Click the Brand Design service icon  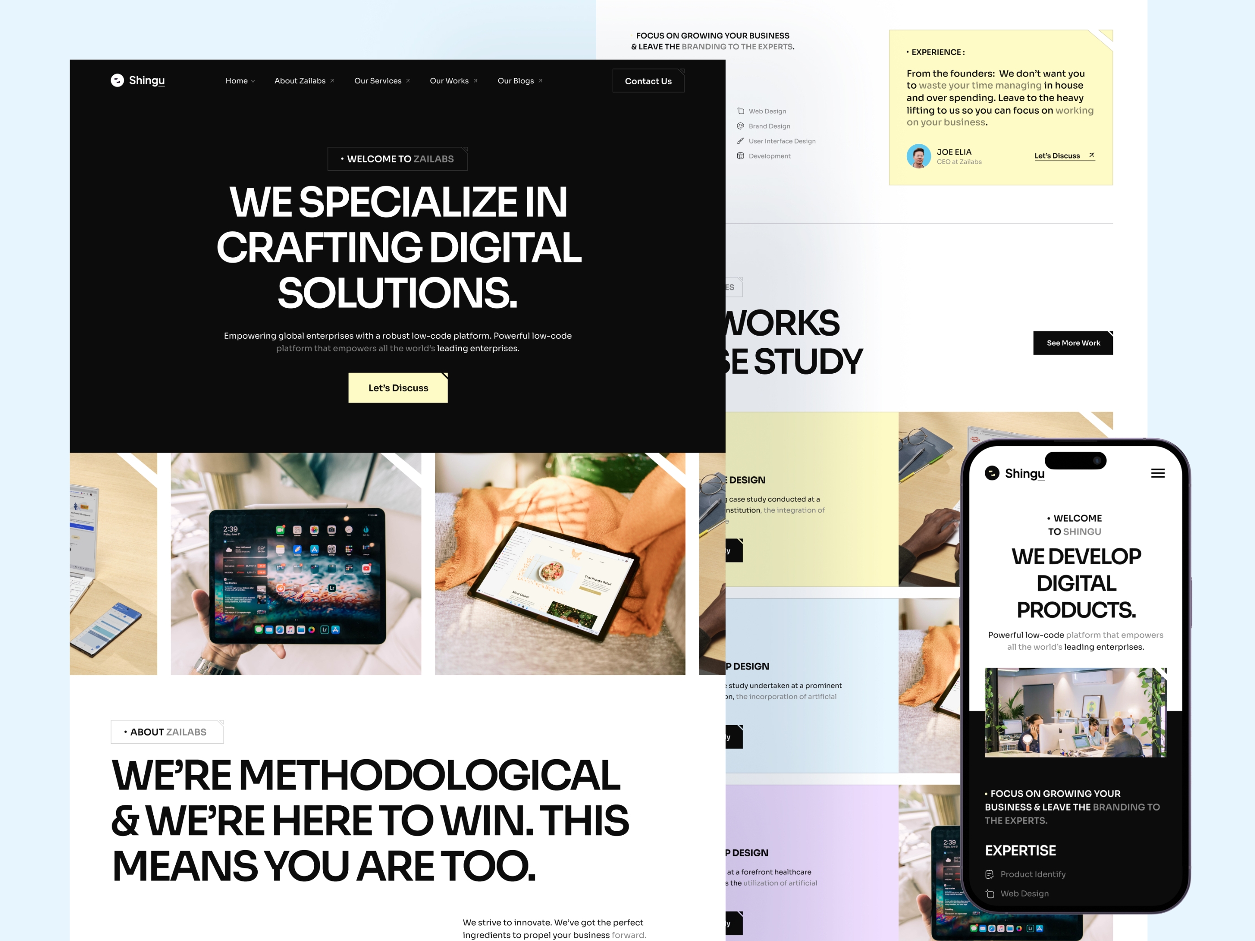pyautogui.click(x=741, y=125)
